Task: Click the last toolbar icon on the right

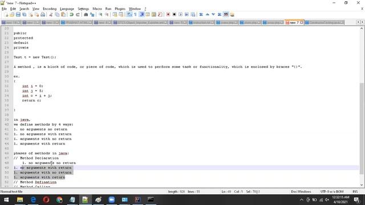Action: (232, 15)
